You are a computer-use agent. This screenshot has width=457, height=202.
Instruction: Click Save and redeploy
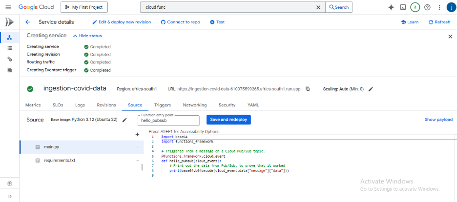[228, 120]
